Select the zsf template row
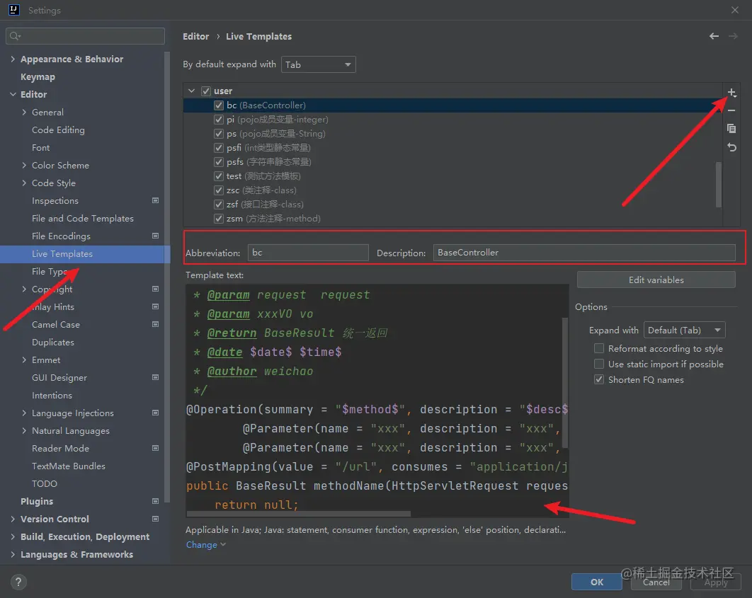The height and width of the screenshot is (598, 752). coord(452,205)
